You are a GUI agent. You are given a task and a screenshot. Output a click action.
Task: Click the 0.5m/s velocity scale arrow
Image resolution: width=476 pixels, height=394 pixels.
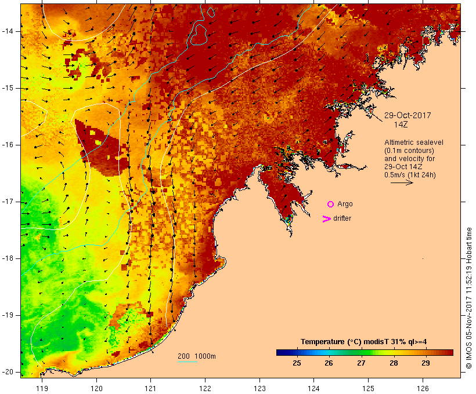tap(402, 183)
